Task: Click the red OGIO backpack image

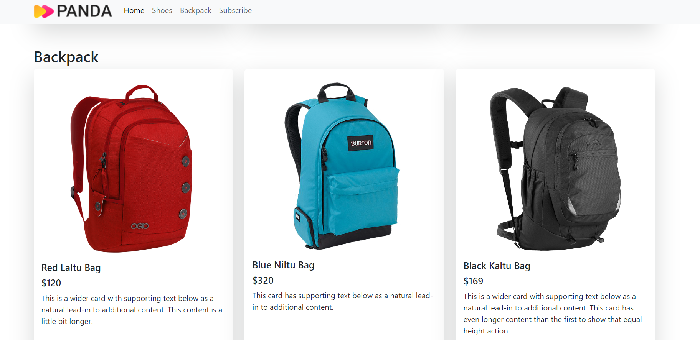Action: point(131,168)
